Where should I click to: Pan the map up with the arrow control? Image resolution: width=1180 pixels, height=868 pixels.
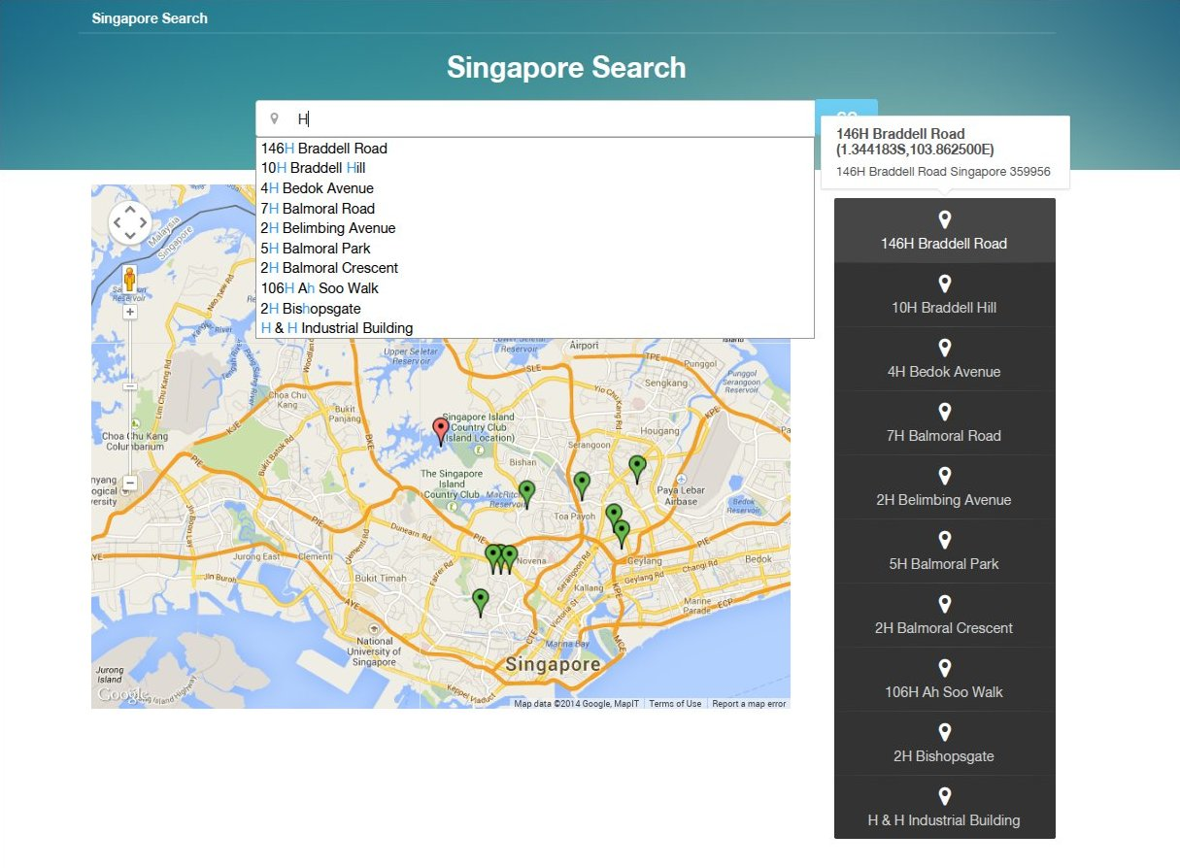coord(130,210)
